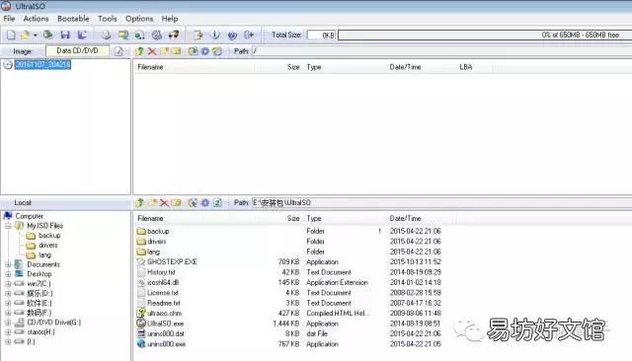Click the red X Delete icon in image toolbar
This screenshot has width=632, height=361.
tap(152, 51)
